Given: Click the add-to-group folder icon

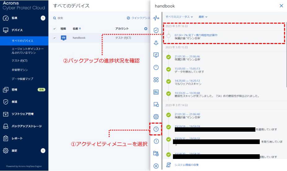Looking at the screenshot, I should [x=156, y=153].
